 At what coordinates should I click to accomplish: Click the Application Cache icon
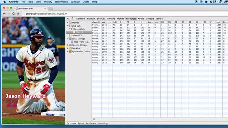point(70,51)
